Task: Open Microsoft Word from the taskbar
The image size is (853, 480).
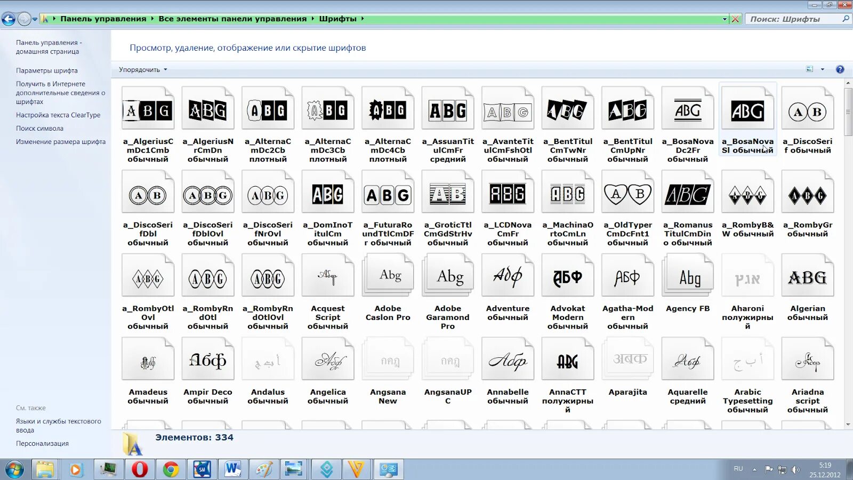Action: point(232,469)
